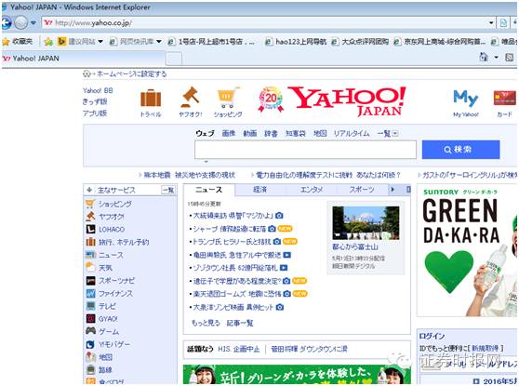
Task: Open ゲーム in the sidebar
Action: pos(109,331)
